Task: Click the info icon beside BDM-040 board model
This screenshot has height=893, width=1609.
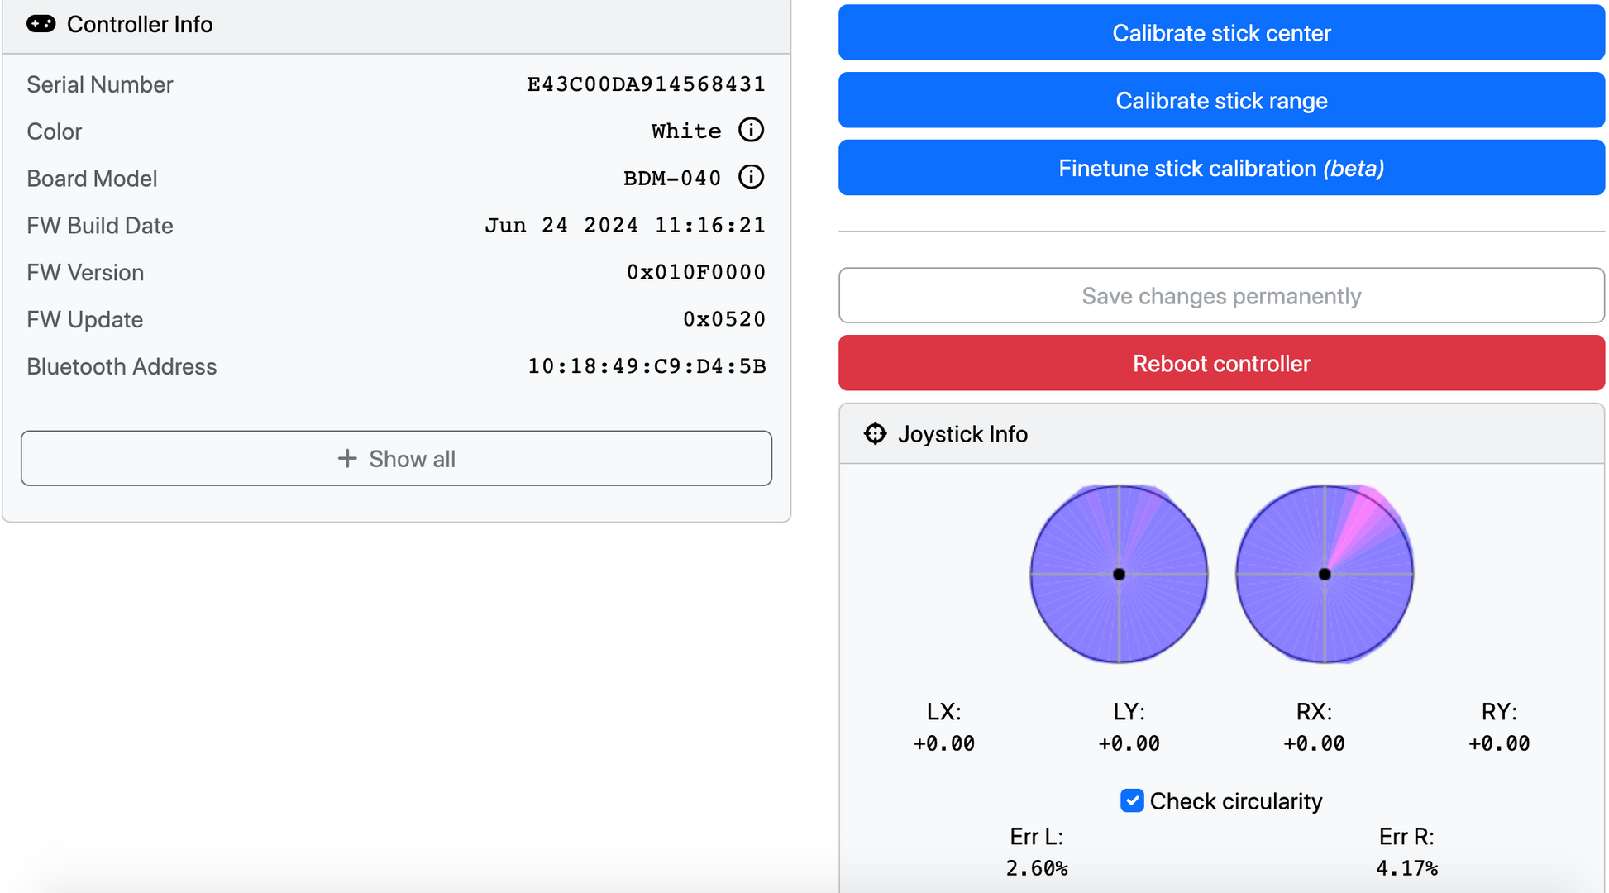Action: [751, 177]
